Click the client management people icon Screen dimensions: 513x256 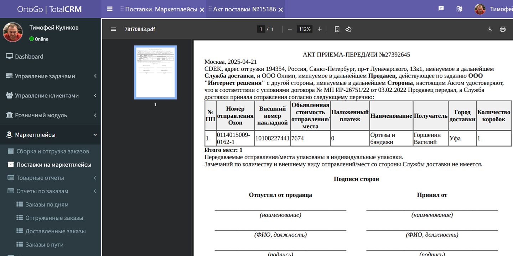pyautogui.click(x=9, y=96)
